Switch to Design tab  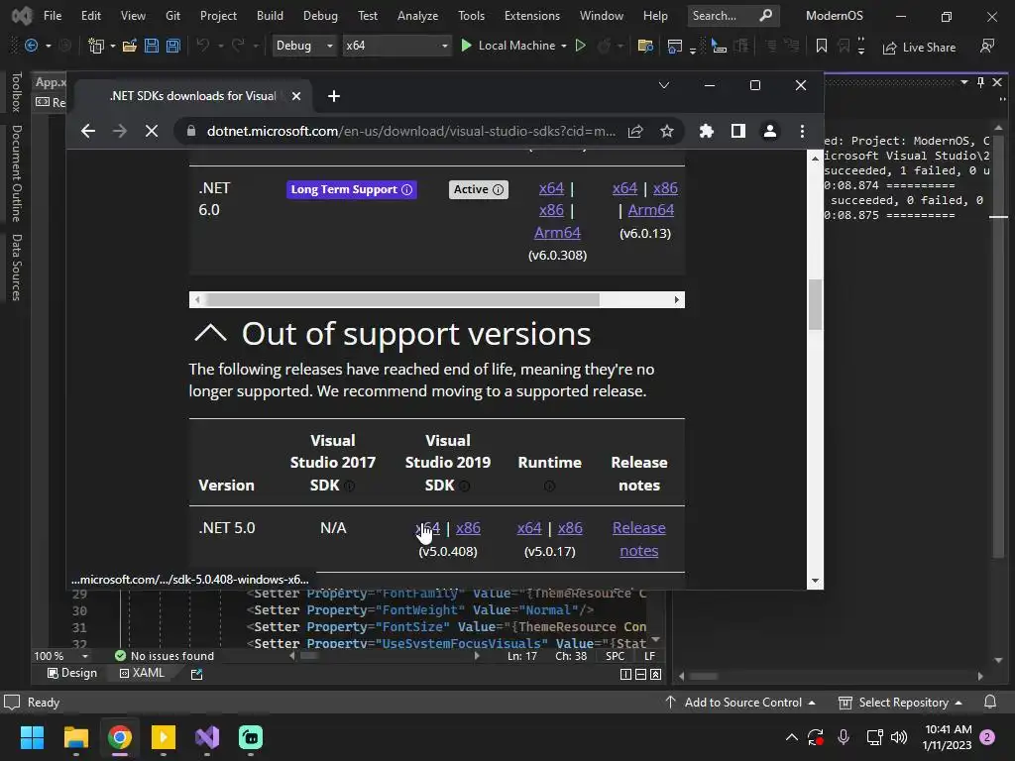tap(72, 673)
